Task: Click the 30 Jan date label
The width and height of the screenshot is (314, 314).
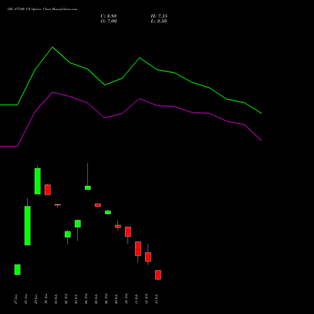Action: 46,299
